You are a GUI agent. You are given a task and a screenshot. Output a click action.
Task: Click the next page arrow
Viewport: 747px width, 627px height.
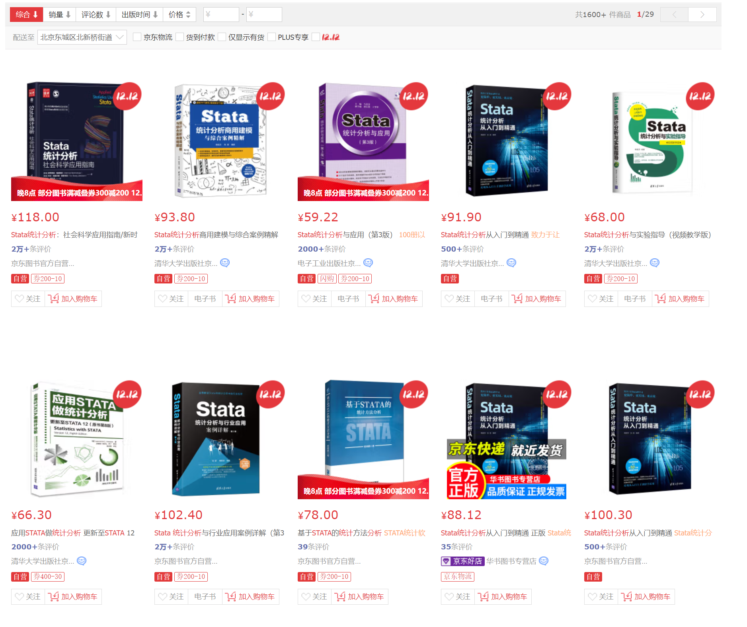(x=702, y=15)
